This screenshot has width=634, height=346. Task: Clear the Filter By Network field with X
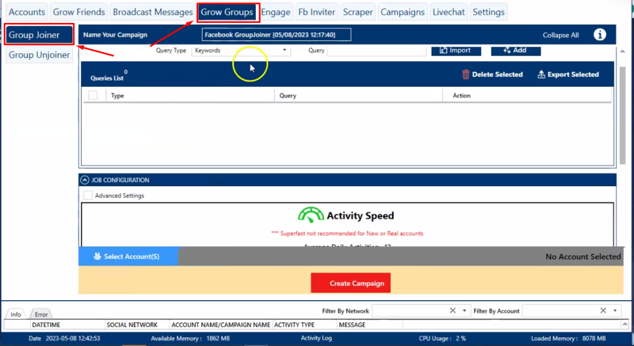coord(452,311)
